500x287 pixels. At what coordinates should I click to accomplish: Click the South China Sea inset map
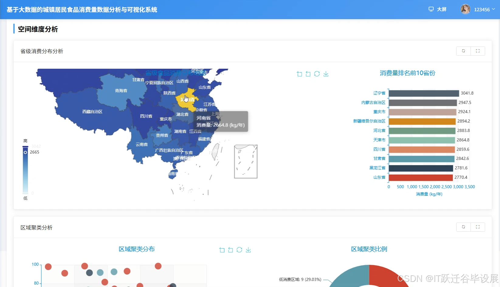click(246, 161)
